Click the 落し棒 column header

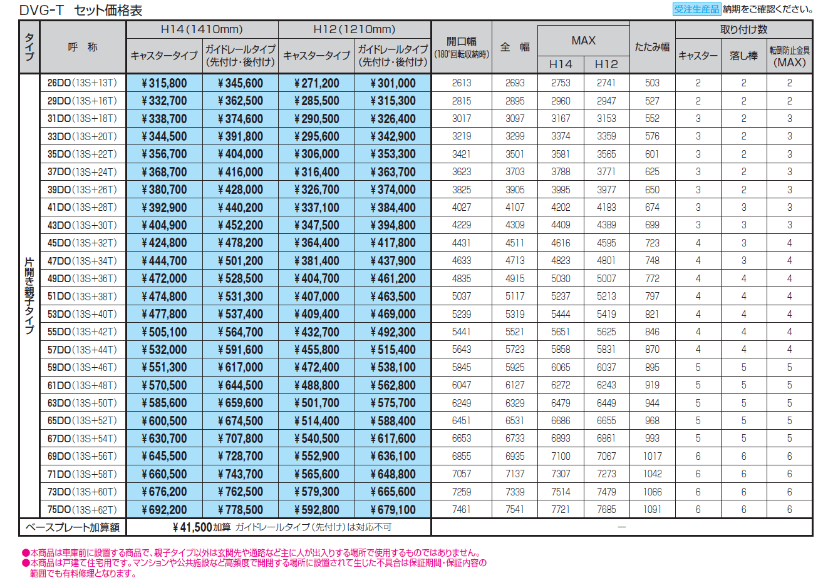(x=743, y=56)
